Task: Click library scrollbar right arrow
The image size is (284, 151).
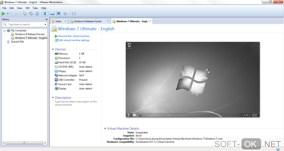Action: coord(45,143)
